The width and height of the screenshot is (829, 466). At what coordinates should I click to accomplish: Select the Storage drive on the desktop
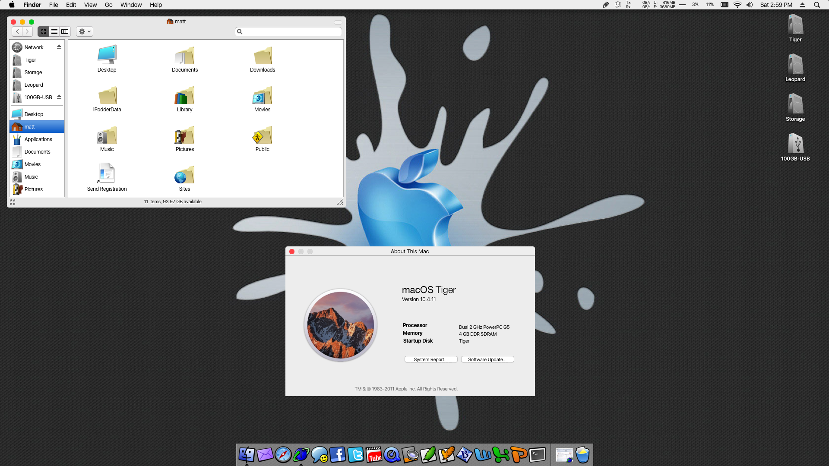[x=795, y=108]
